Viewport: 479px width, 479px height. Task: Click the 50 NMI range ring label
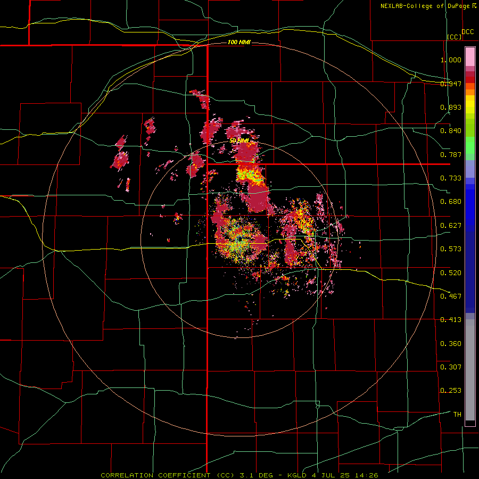click(x=239, y=141)
